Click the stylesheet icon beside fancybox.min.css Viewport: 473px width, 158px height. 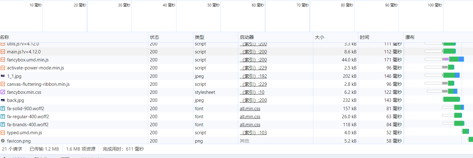(x=3, y=92)
